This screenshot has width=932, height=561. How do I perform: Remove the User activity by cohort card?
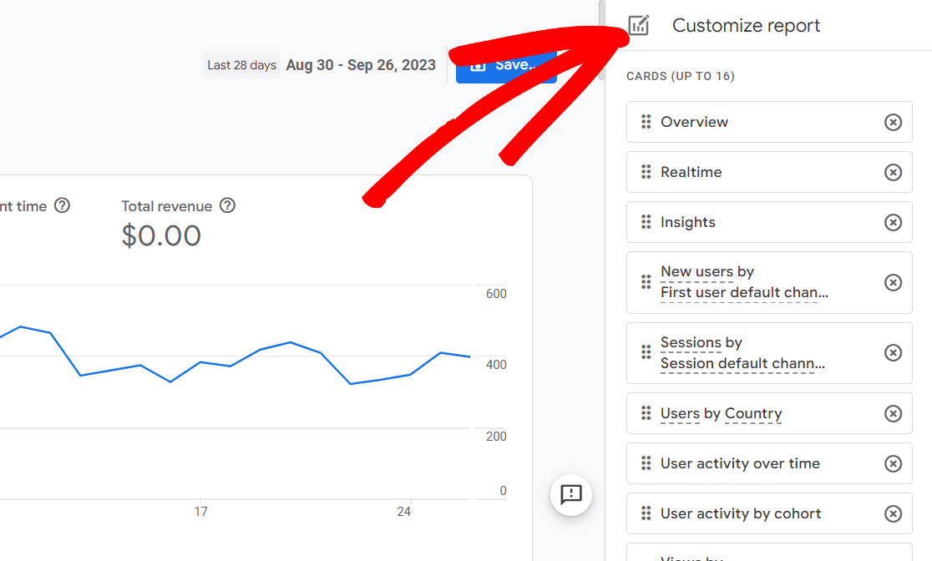coord(893,513)
